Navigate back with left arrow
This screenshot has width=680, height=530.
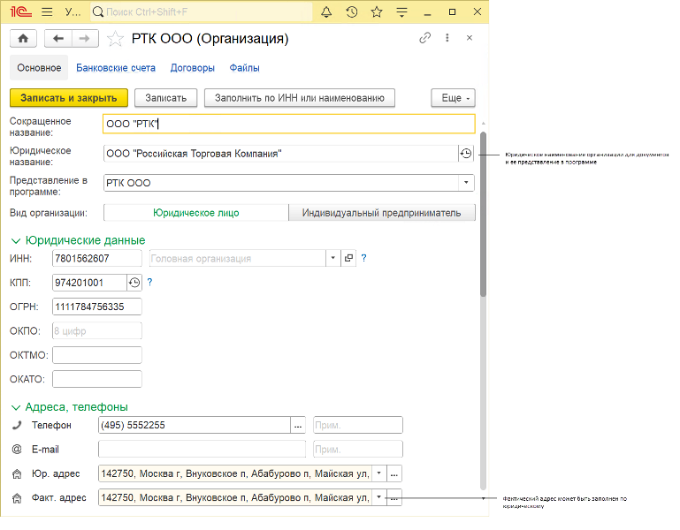(58, 39)
